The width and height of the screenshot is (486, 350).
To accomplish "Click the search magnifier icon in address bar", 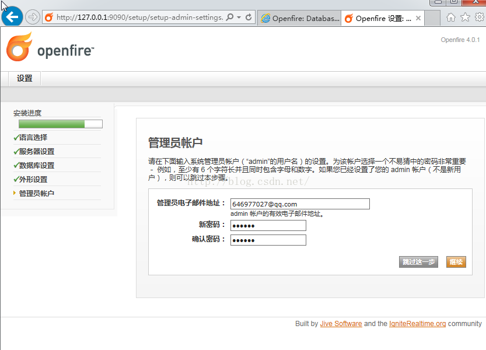I will [x=230, y=17].
